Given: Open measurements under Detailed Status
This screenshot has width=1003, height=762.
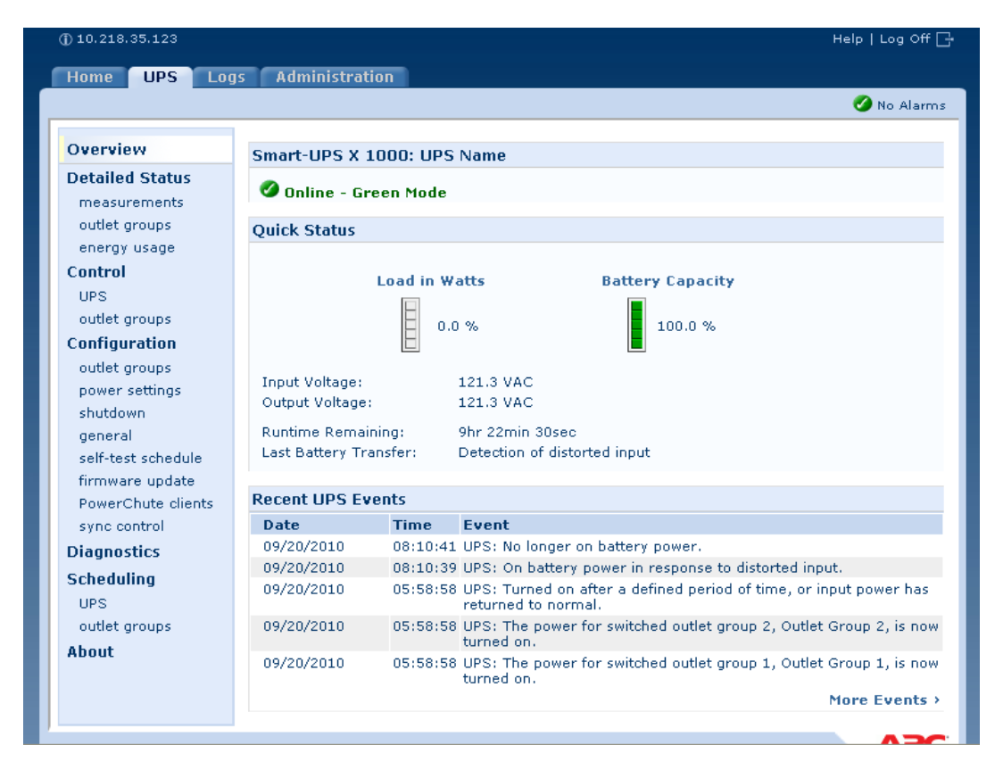Looking at the screenshot, I should [x=131, y=203].
